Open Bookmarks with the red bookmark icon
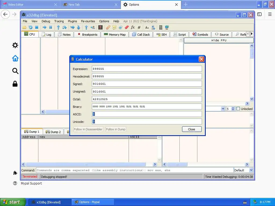Screen dimensions: 275x206 (127, 27)
